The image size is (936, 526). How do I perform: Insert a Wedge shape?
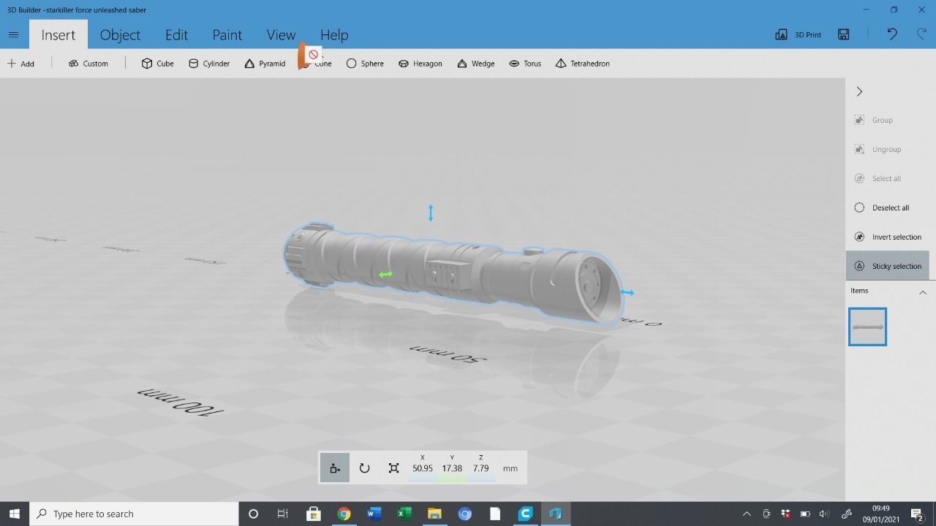click(x=476, y=64)
